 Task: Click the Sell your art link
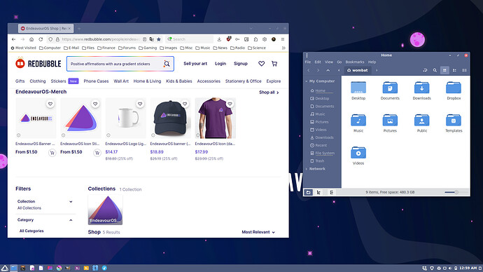[x=195, y=64]
